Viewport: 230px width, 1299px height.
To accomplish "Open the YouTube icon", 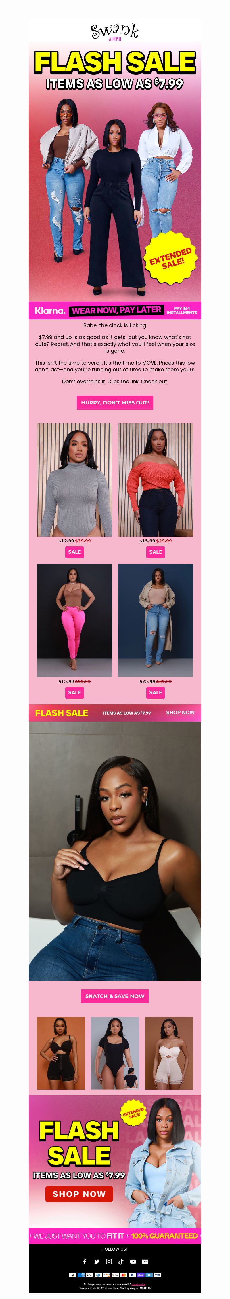I will pos(133,1261).
